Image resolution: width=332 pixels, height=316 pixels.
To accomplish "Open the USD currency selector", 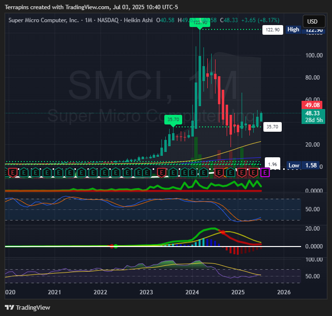I will 314,21.
